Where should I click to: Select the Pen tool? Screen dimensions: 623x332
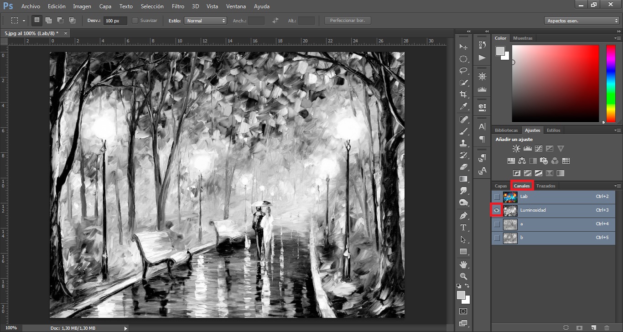pyautogui.click(x=463, y=216)
